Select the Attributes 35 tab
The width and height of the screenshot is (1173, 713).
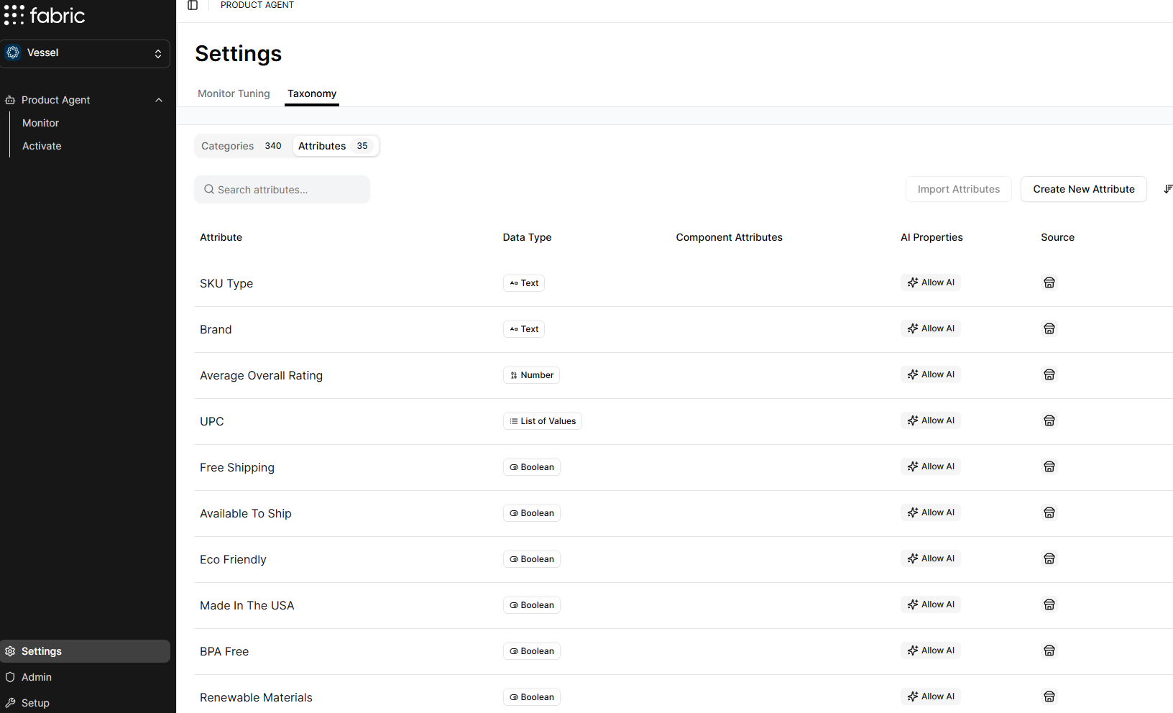pos(335,146)
